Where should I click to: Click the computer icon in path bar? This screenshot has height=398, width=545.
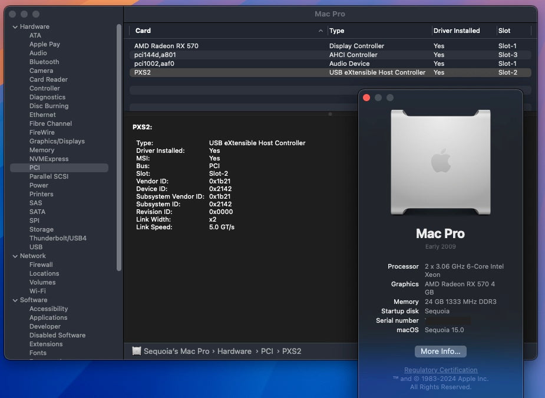coord(137,351)
